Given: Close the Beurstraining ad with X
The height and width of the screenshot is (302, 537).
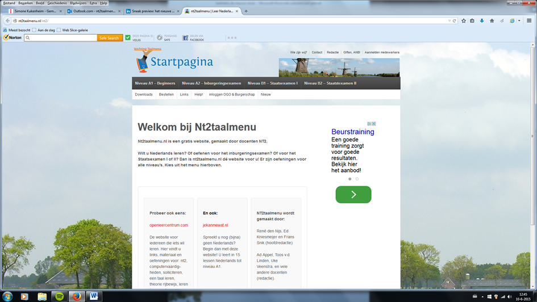Looking at the screenshot, I should pyautogui.click(x=374, y=124).
